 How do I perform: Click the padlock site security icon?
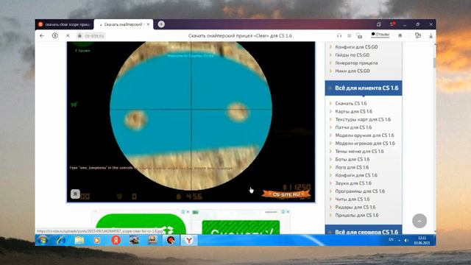tap(79, 35)
